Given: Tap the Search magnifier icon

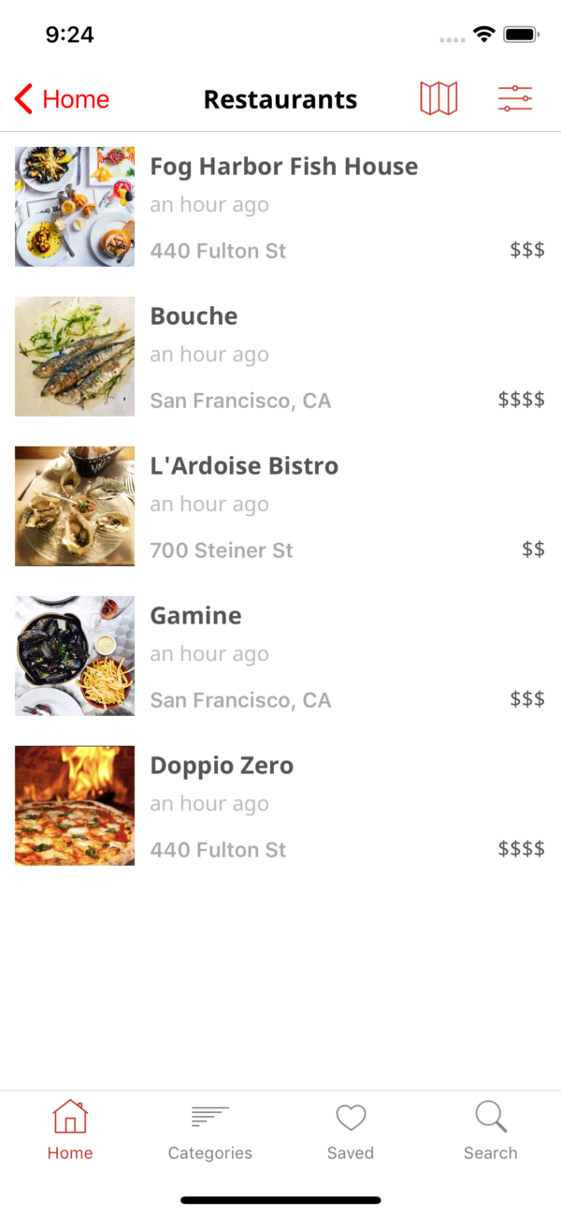Looking at the screenshot, I should coord(490,1116).
